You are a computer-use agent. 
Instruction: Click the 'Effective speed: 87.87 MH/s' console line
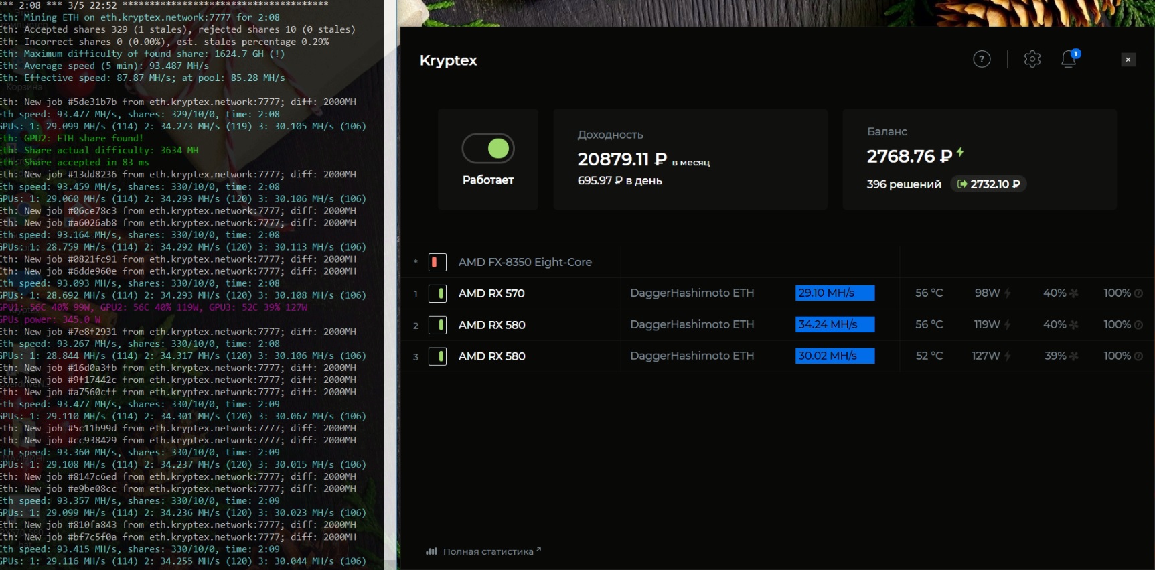(143, 78)
